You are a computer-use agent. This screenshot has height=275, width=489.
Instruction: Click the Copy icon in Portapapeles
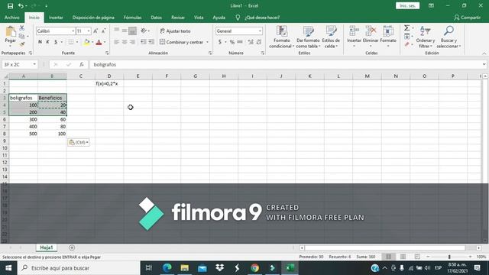point(22,36)
